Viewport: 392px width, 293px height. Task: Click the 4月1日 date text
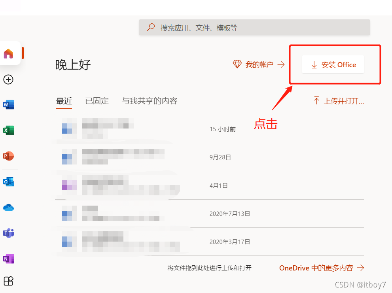(218, 186)
